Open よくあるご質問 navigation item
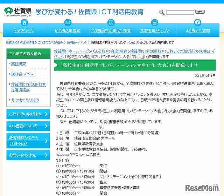The width and height of the screenshot is (224, 196). coord(198,31)
